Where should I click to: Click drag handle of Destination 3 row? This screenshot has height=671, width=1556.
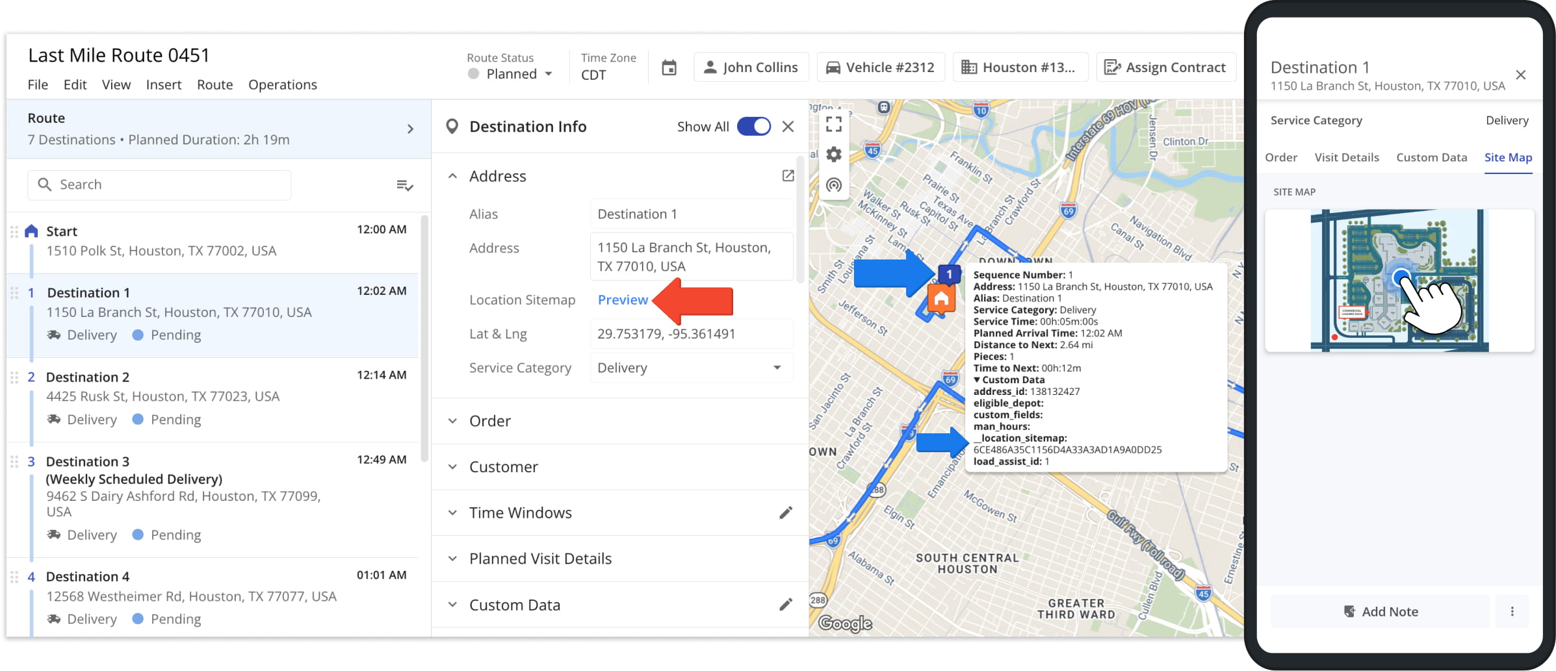pos(14,461)
